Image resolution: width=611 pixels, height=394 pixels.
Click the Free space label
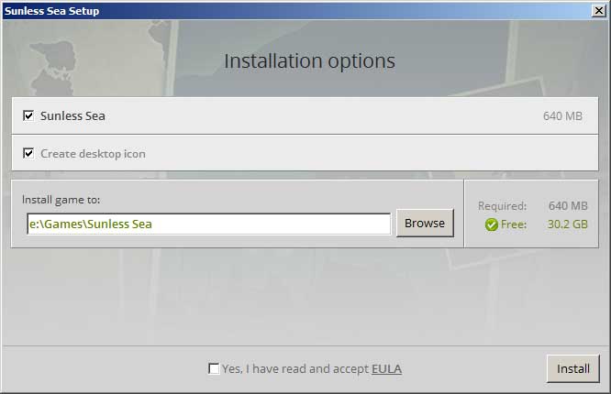coord(514,224)
